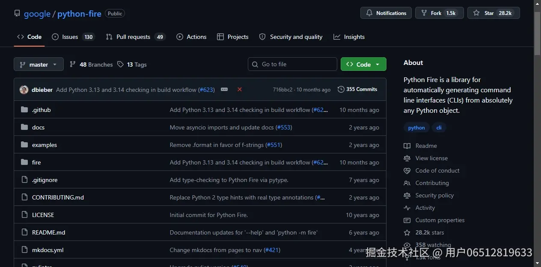
Task: Open the Actions tab
Action: click(191, 37)
